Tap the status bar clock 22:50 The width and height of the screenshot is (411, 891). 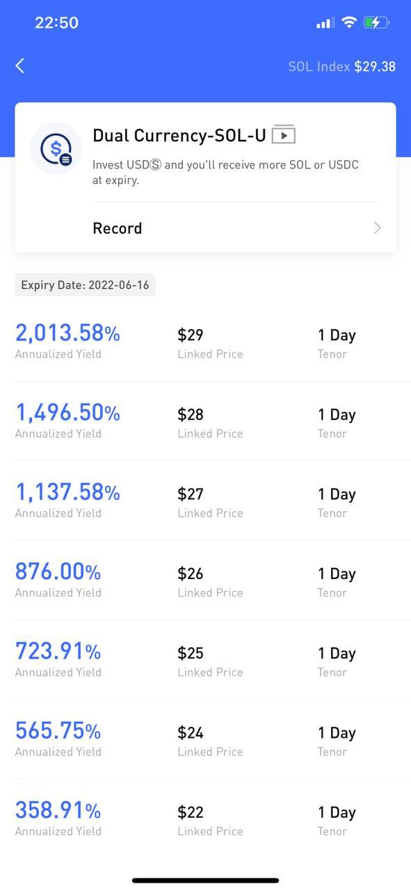click(x=56, y=22)
